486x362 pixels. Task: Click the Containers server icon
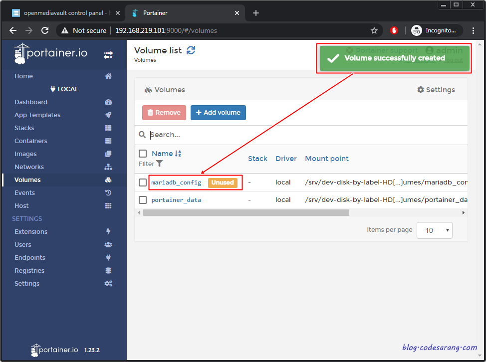coord(108,141)
